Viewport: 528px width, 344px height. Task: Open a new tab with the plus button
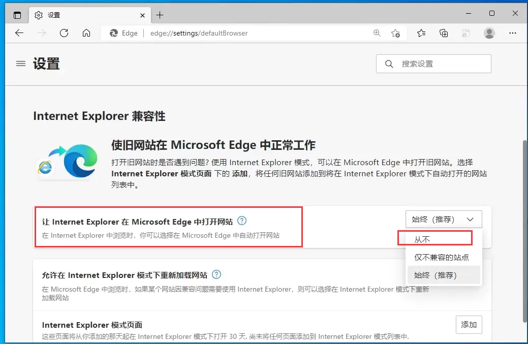point(160,15)
